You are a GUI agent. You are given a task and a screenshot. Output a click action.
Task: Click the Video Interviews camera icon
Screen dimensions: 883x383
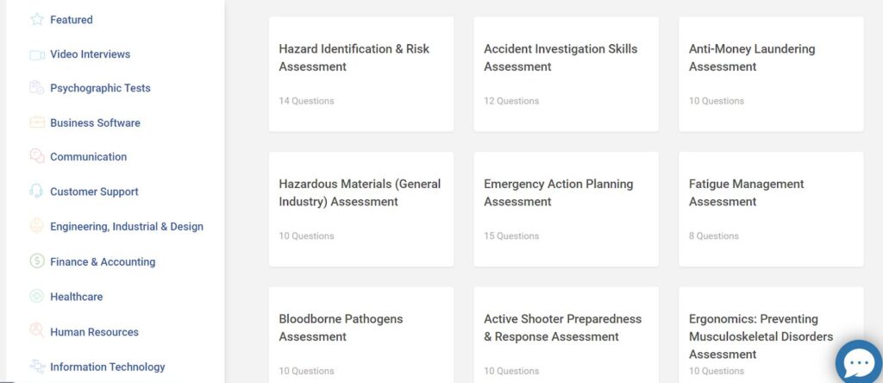point(37,54)
